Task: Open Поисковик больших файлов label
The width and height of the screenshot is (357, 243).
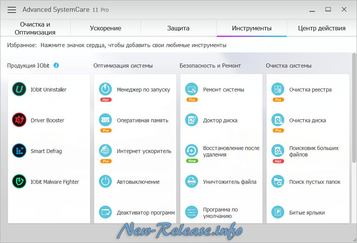Action: click(x=314, y=151)
